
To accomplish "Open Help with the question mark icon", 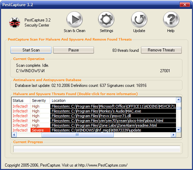I will coord(171,19).
